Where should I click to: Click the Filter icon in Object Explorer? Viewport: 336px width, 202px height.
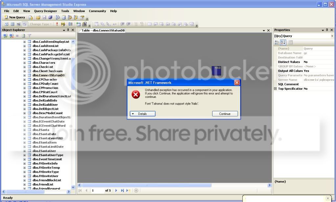(29, 36)
